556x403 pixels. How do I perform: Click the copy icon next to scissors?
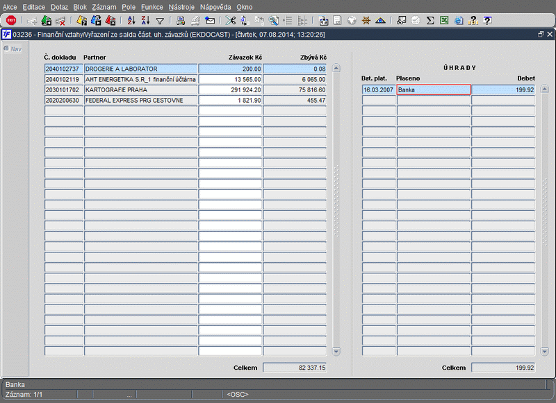click(x=245, y=21)
